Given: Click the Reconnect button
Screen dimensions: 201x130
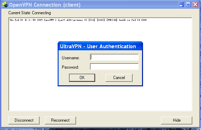Looking at the screenshot, I should (60, 120).
